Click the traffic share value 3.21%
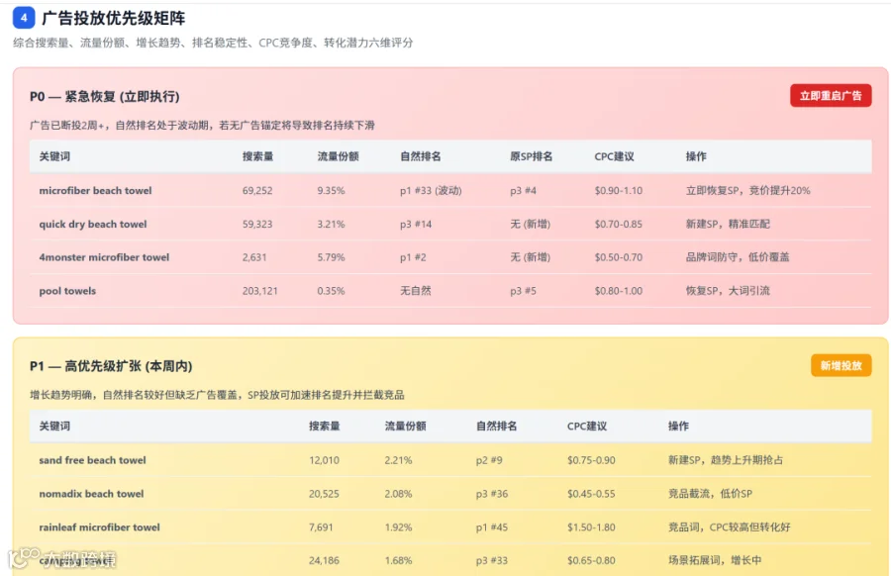 coord(332,225)
